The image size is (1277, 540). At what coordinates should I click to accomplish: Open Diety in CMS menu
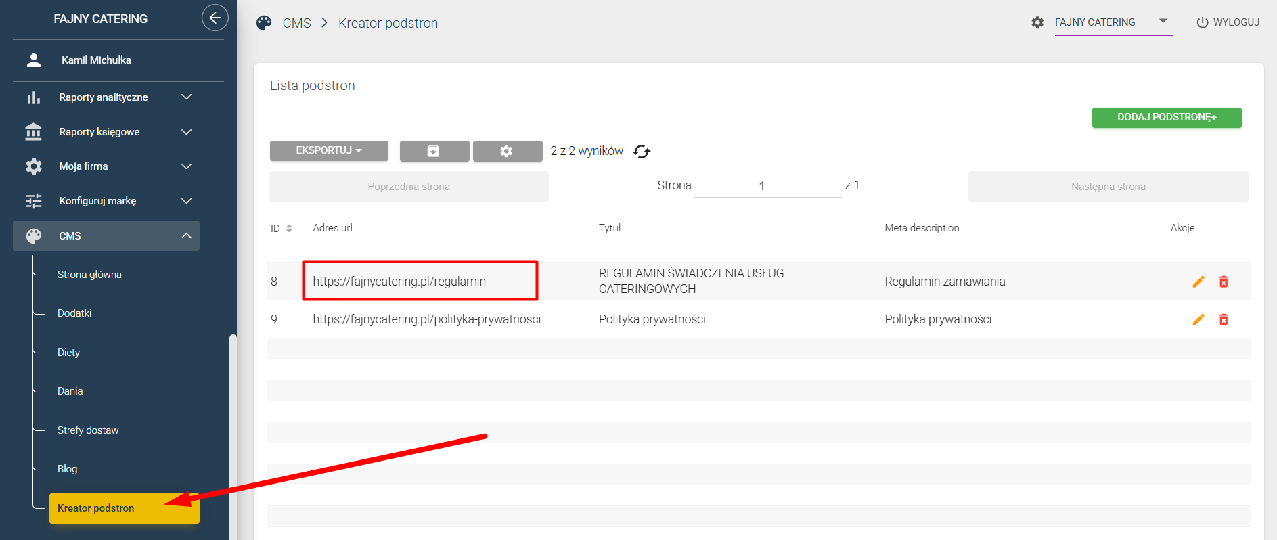pyautogui.click(x=68, y=353)
